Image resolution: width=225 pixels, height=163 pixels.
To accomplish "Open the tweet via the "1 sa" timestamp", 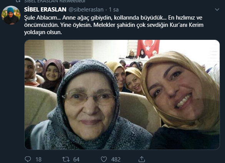I will point(113,10).
